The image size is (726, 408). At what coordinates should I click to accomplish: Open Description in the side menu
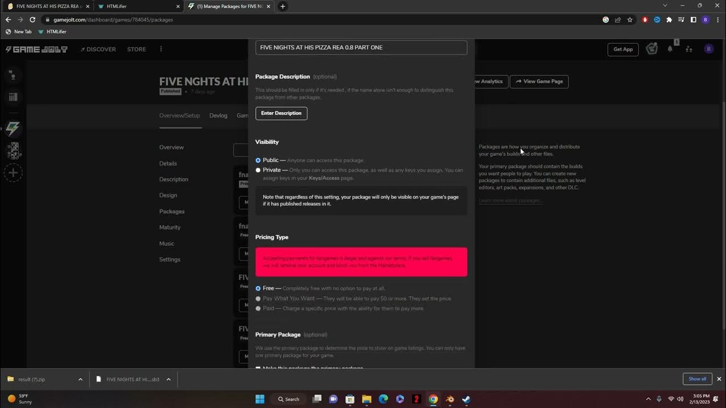click(174, 179)
